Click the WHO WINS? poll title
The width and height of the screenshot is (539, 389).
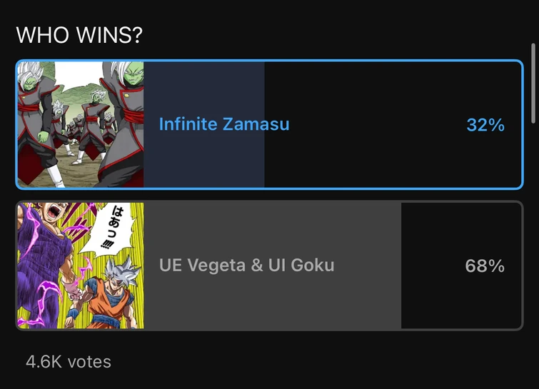coord(79,35)
